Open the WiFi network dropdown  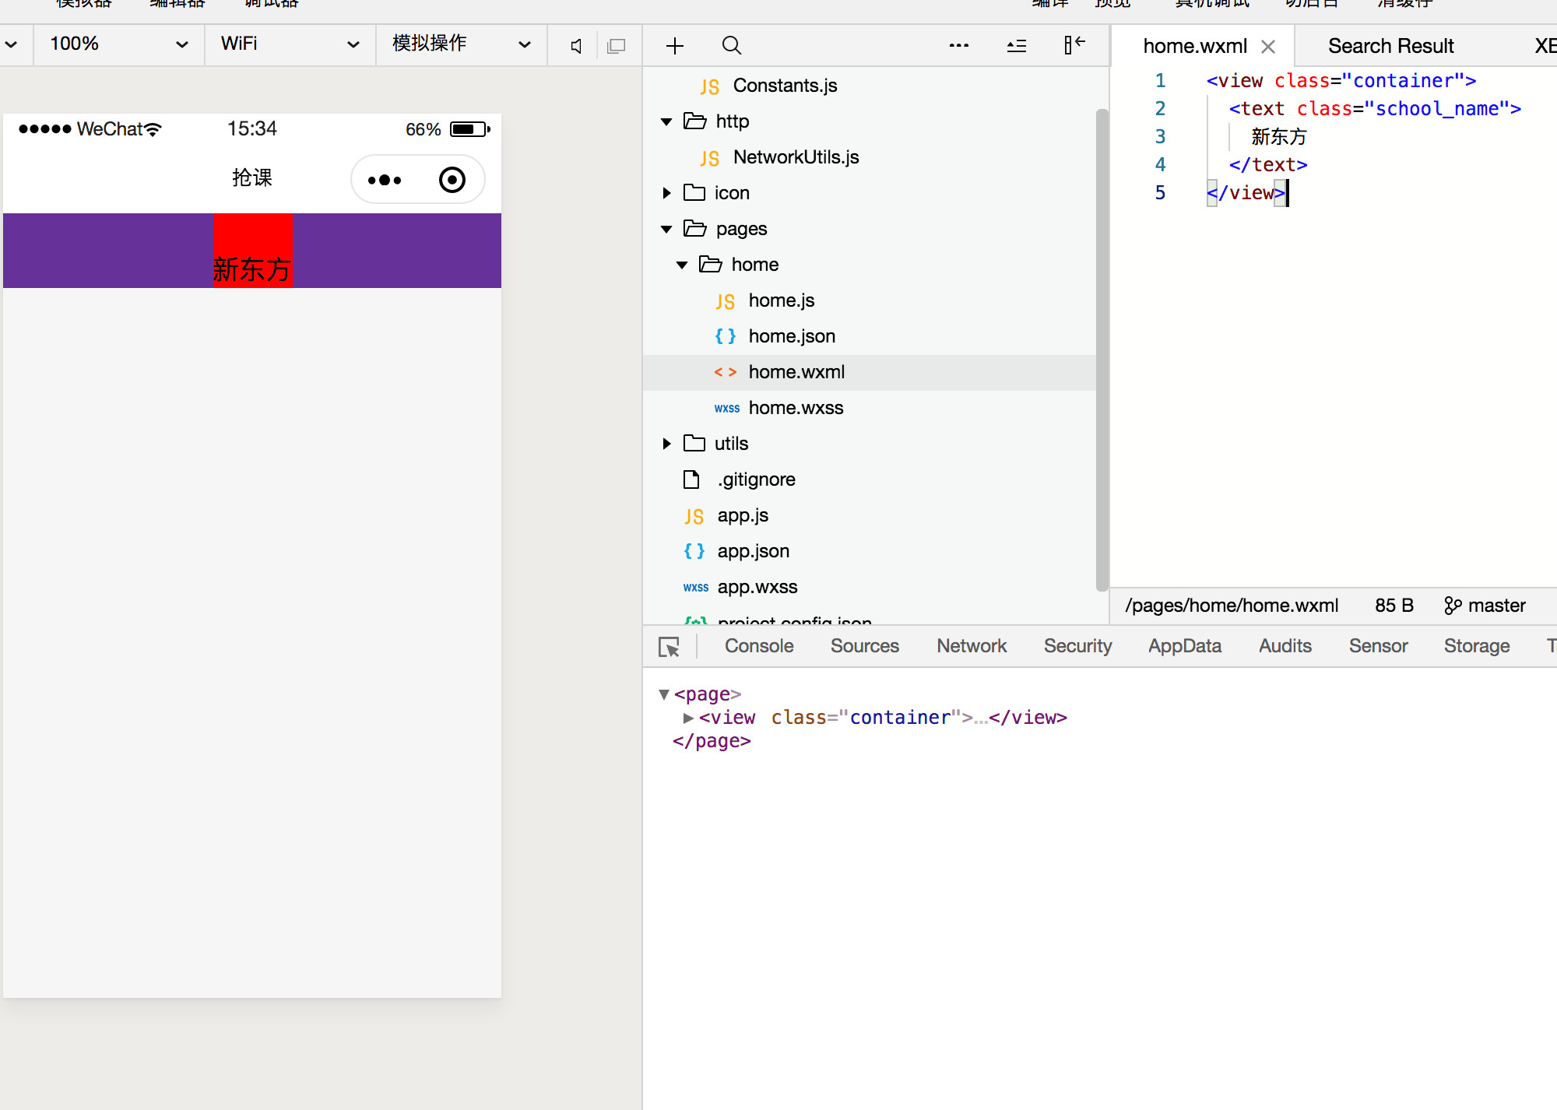[290, 44]
